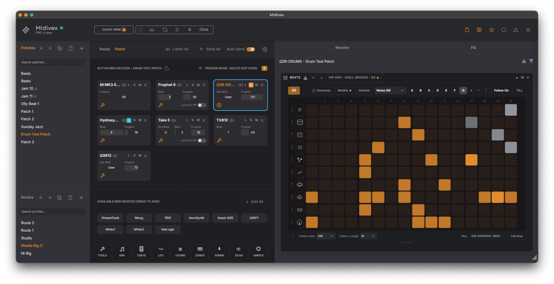Toggle Take 5 Local Ctrl Off switch
This screenshot has width=554, height=284.
click(x=202, y=140)
